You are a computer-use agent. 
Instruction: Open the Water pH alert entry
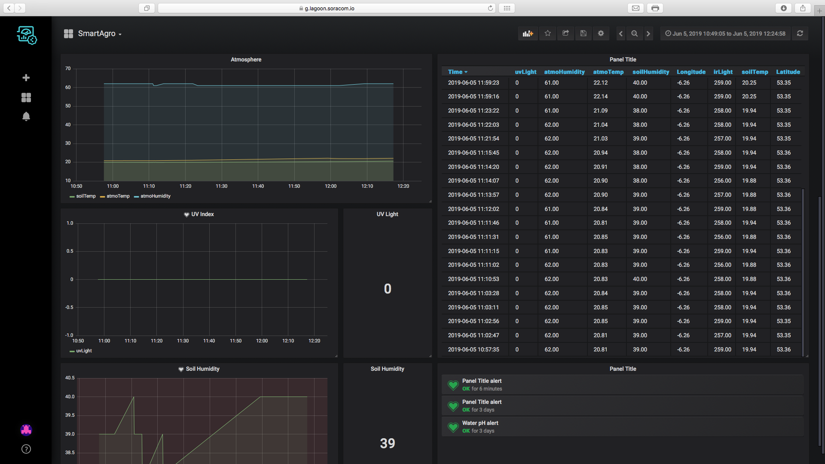480,423
